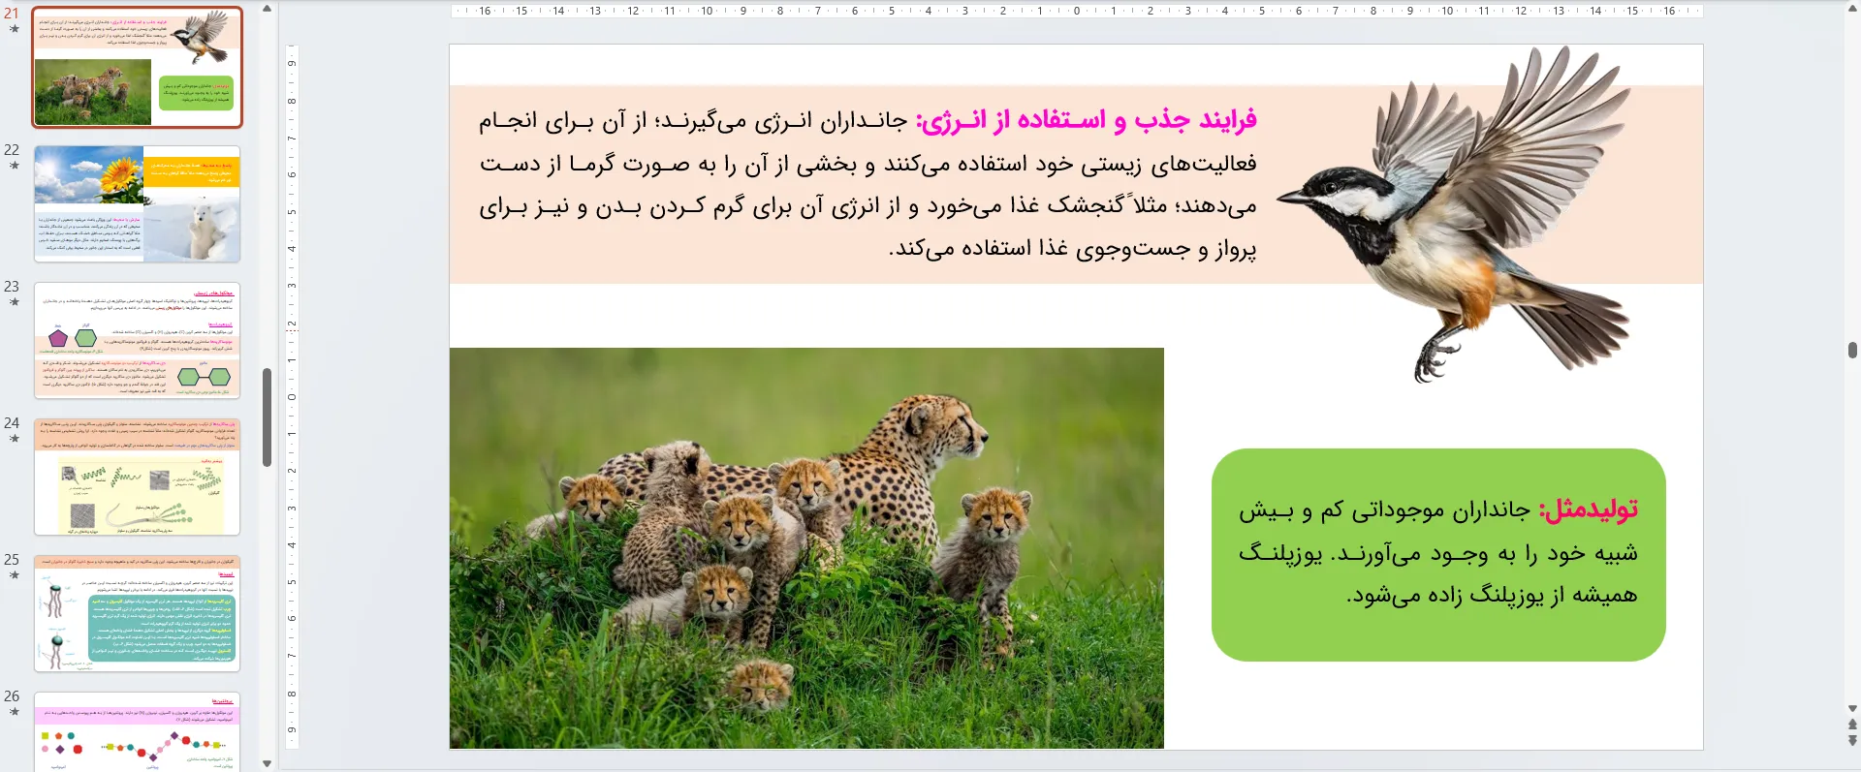Click the slide area scroll-down arrow
This screenshot has width=1861, height=772.
coord(1852,709)
